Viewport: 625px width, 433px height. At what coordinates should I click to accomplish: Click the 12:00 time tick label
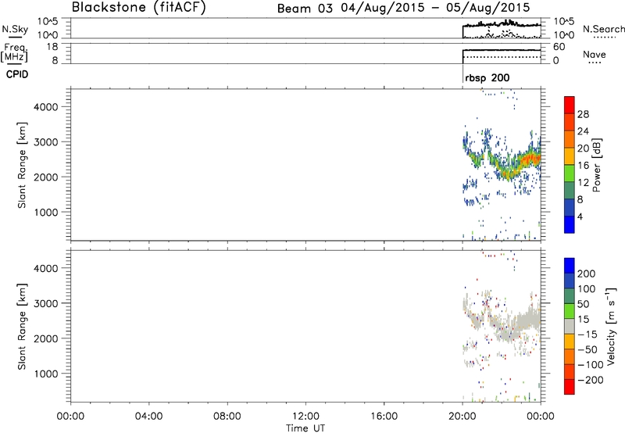click(305, 417)
